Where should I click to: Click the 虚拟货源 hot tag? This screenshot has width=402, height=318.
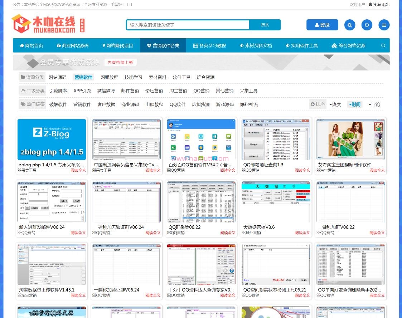coord(201,104)
